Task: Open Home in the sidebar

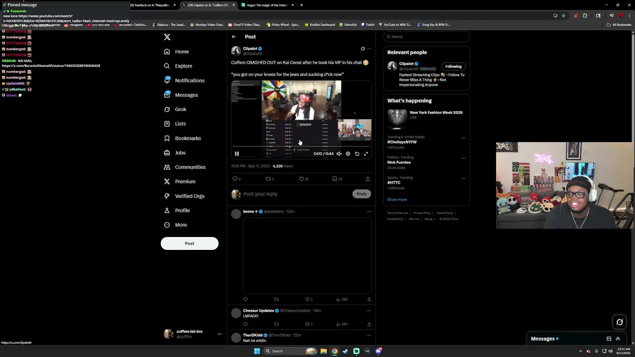Action: (x=177, y=52)
